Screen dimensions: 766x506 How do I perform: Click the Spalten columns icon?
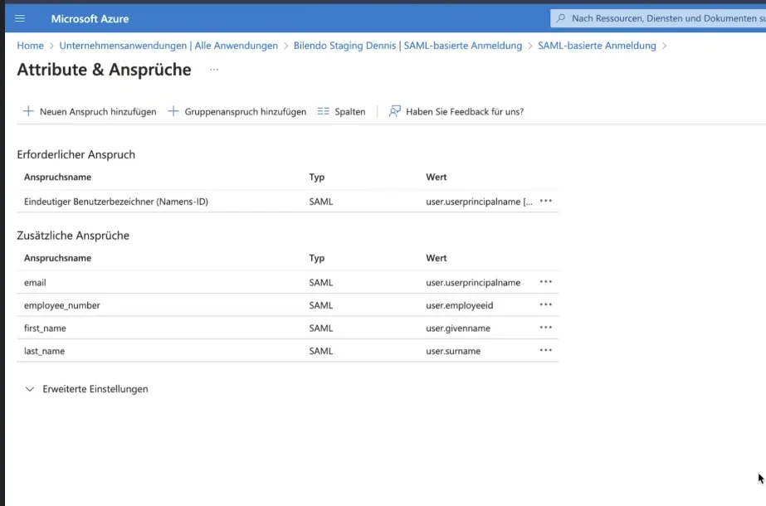click(x=324, y=111)
